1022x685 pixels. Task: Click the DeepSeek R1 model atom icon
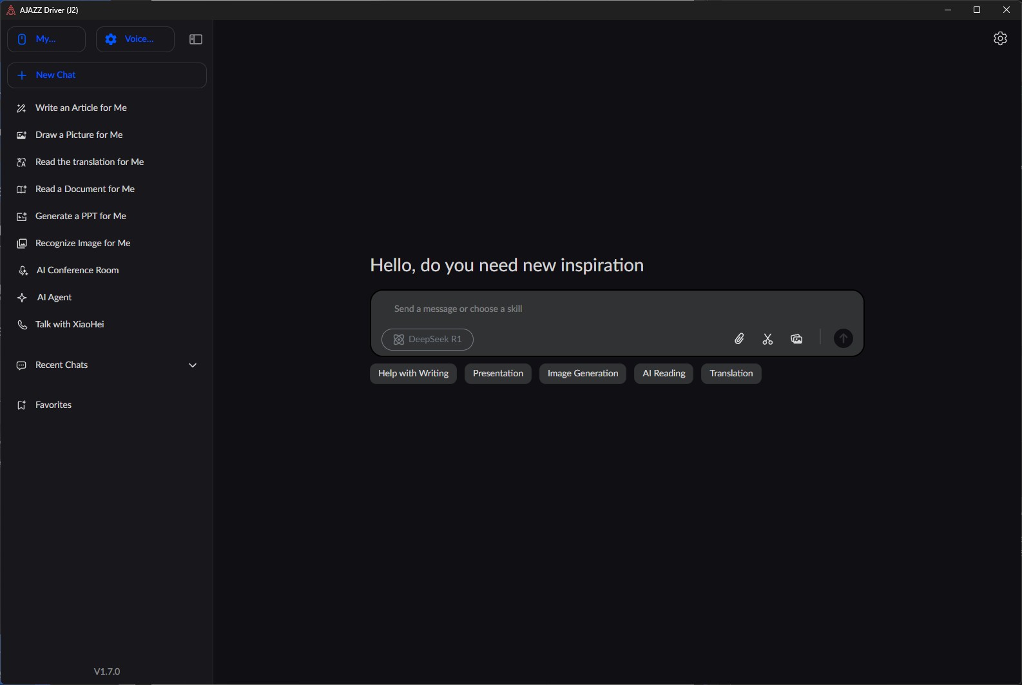click(399, 340)
